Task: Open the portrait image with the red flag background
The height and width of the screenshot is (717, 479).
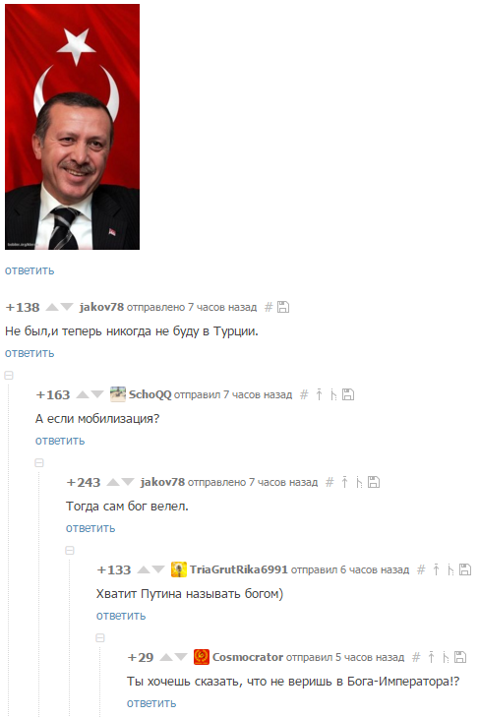Action: tap(72, 127)
